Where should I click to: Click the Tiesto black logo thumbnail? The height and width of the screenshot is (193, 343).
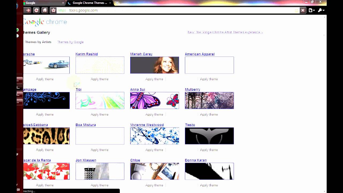(x=209, y=136)
